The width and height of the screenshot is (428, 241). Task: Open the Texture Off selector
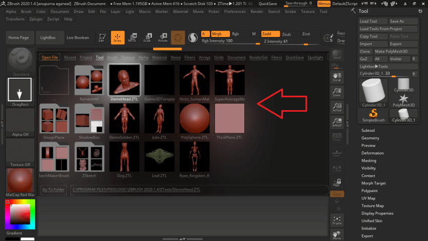(x=20, y=152)
